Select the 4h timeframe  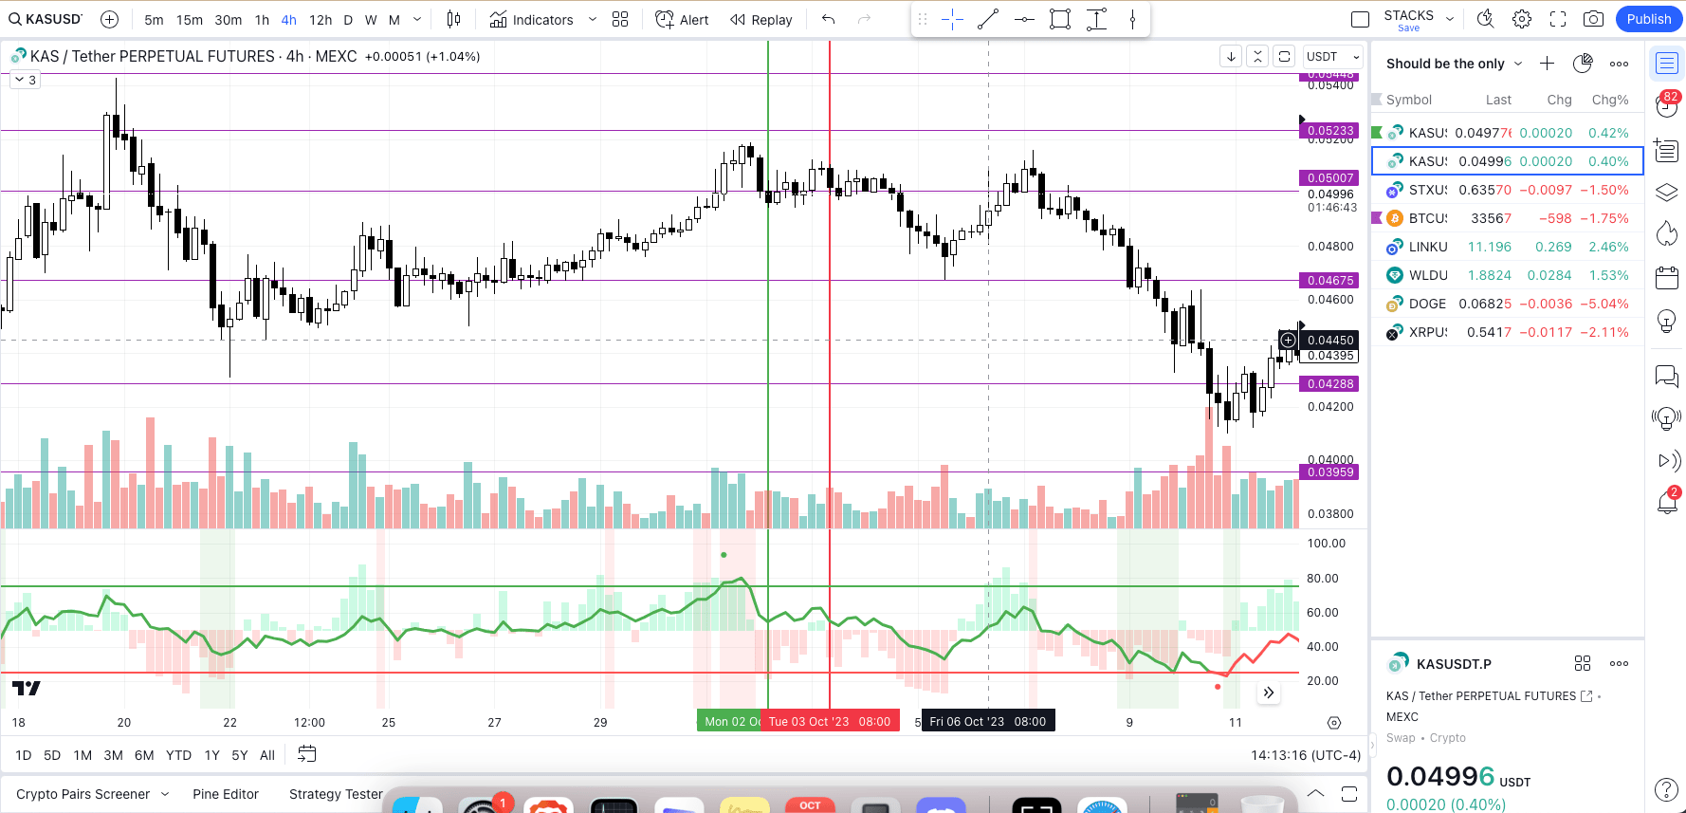(289, 20)
